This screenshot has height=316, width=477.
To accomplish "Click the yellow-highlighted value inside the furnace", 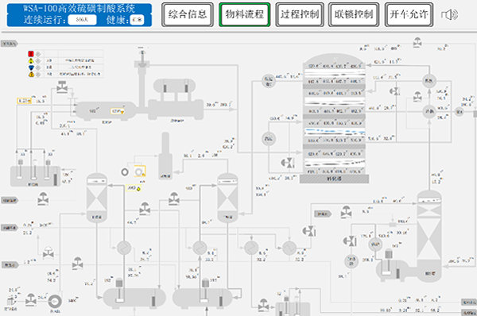I will [117, 111].
